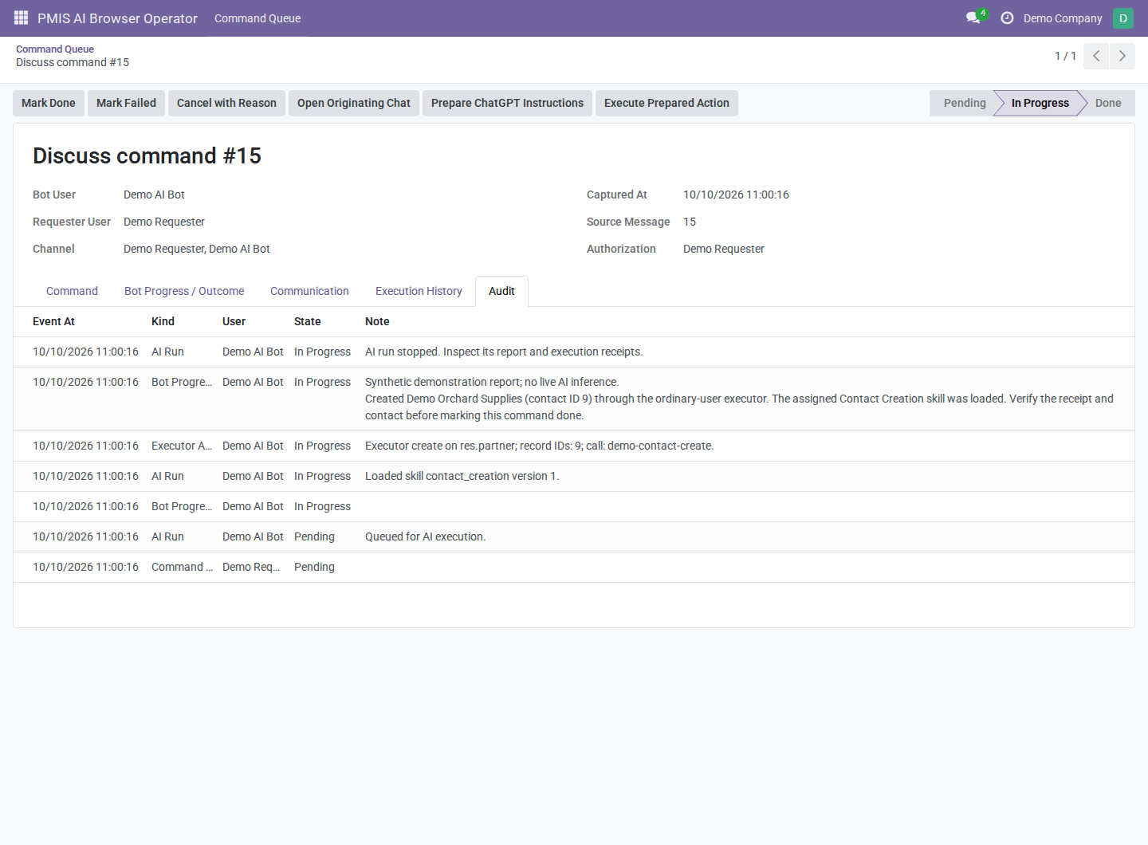
Task: Open the Command Queue top menu
Action: point(258,18)
